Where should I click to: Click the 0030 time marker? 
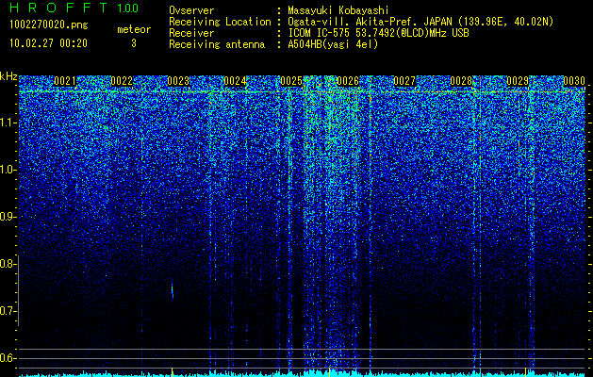click(574, 81)
